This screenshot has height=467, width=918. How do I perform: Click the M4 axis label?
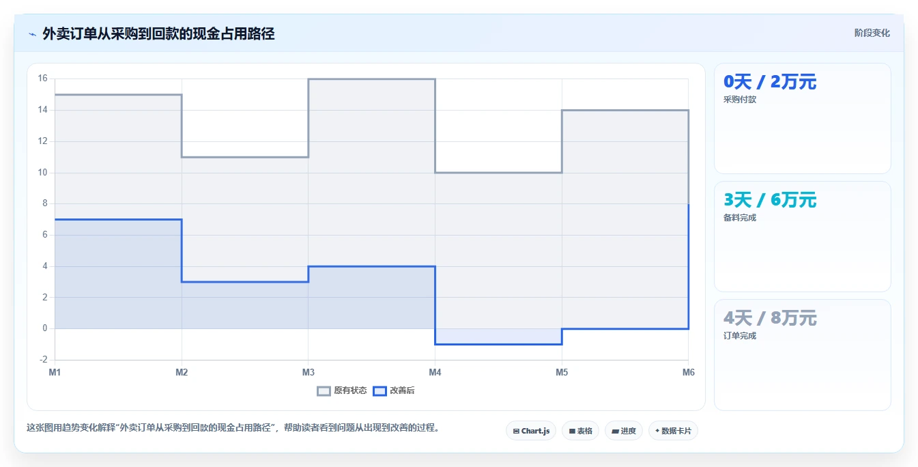[x=435, y=372]
